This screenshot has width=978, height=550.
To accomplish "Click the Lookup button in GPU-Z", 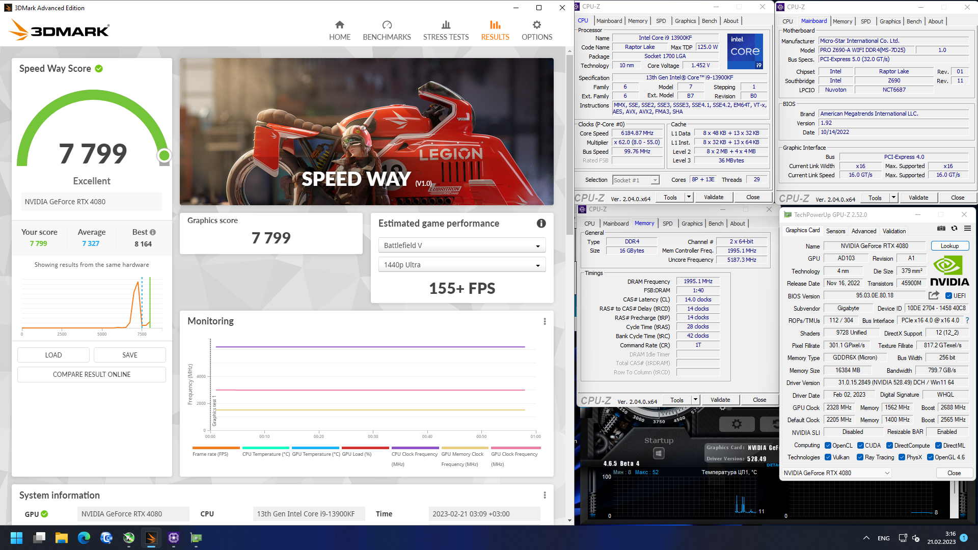I will pyautogui.click(x=949, y=246).
